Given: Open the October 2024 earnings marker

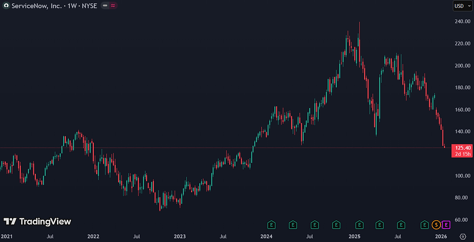Looking at the screenshot, I should pyautogui.click(x=336, y=225).
